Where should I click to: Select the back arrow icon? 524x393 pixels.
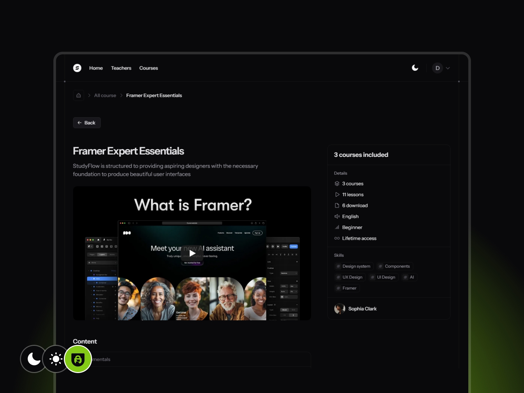(80, 122)
